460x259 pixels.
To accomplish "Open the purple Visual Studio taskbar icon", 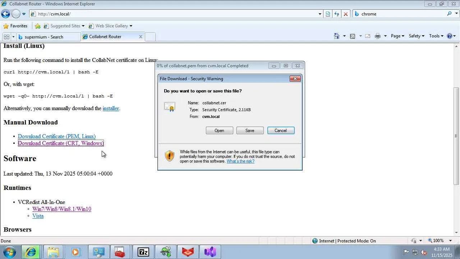I will coord(210,252).
